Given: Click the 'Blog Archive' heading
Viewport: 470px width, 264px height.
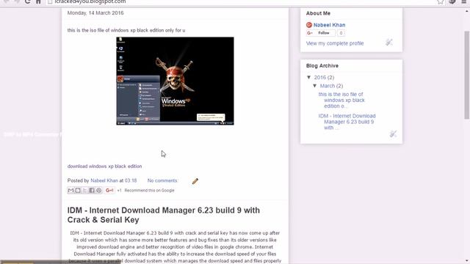Looking at the screenshot, I should 322,65.
